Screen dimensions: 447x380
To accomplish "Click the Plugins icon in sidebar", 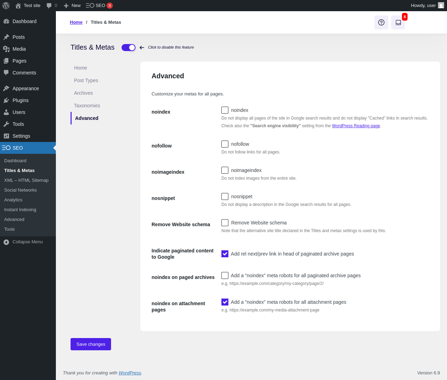I will (6, 100).
